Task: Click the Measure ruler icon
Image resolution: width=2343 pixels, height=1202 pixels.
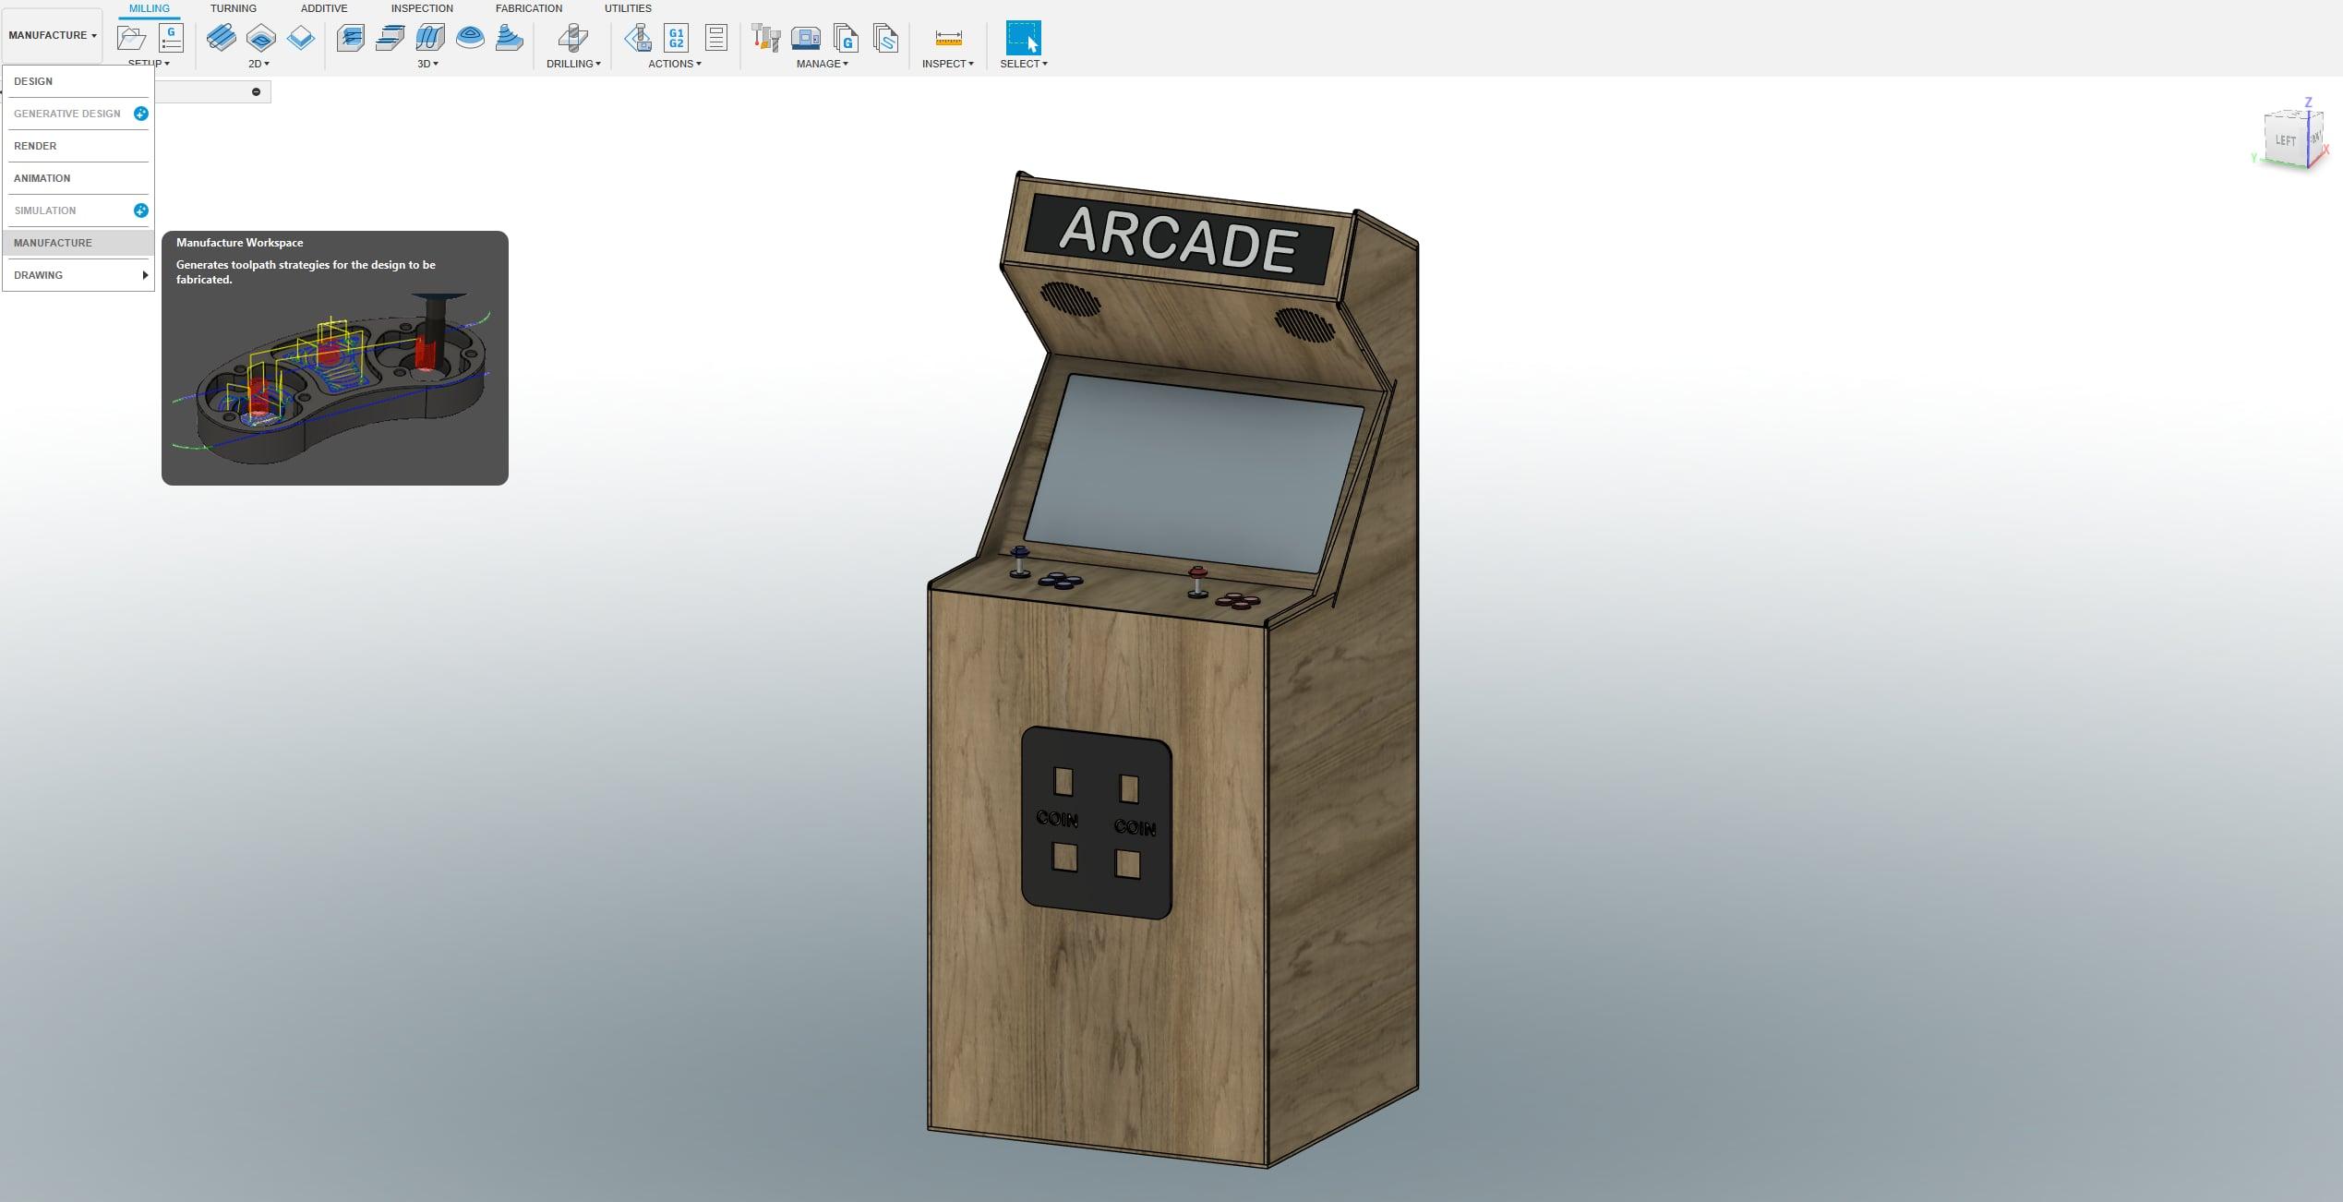Action: coord(948,38)
